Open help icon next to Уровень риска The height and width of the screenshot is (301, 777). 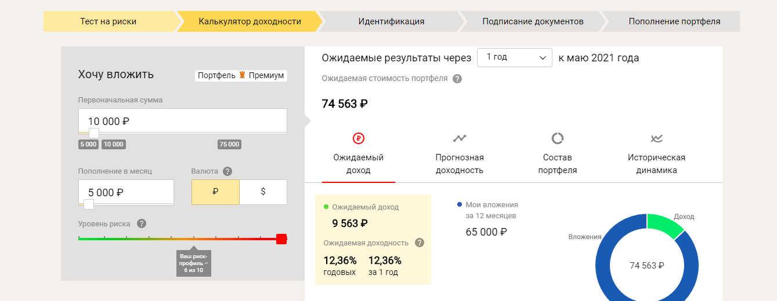point(142,224)
